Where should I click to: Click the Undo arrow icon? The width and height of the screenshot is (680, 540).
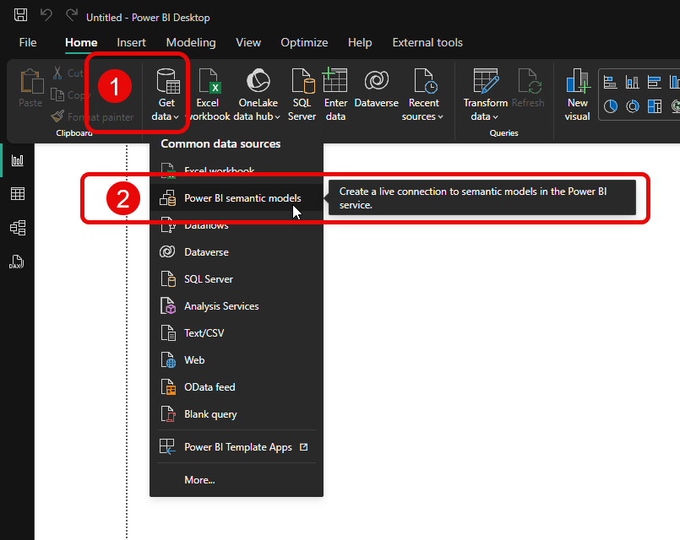click(x=46, y=15)
